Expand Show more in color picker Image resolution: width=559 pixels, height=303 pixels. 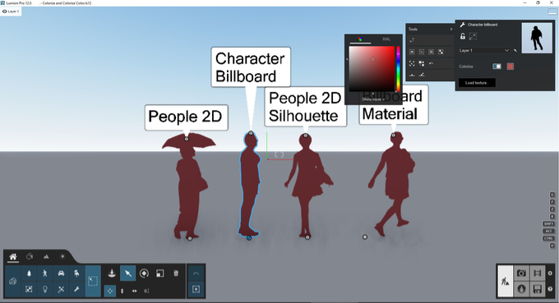click(373, 99)
